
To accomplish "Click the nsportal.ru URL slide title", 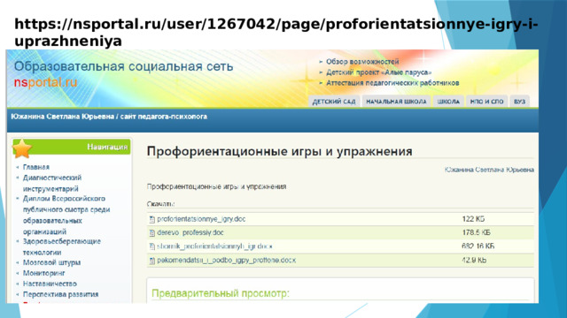I will tap(276, 33).
